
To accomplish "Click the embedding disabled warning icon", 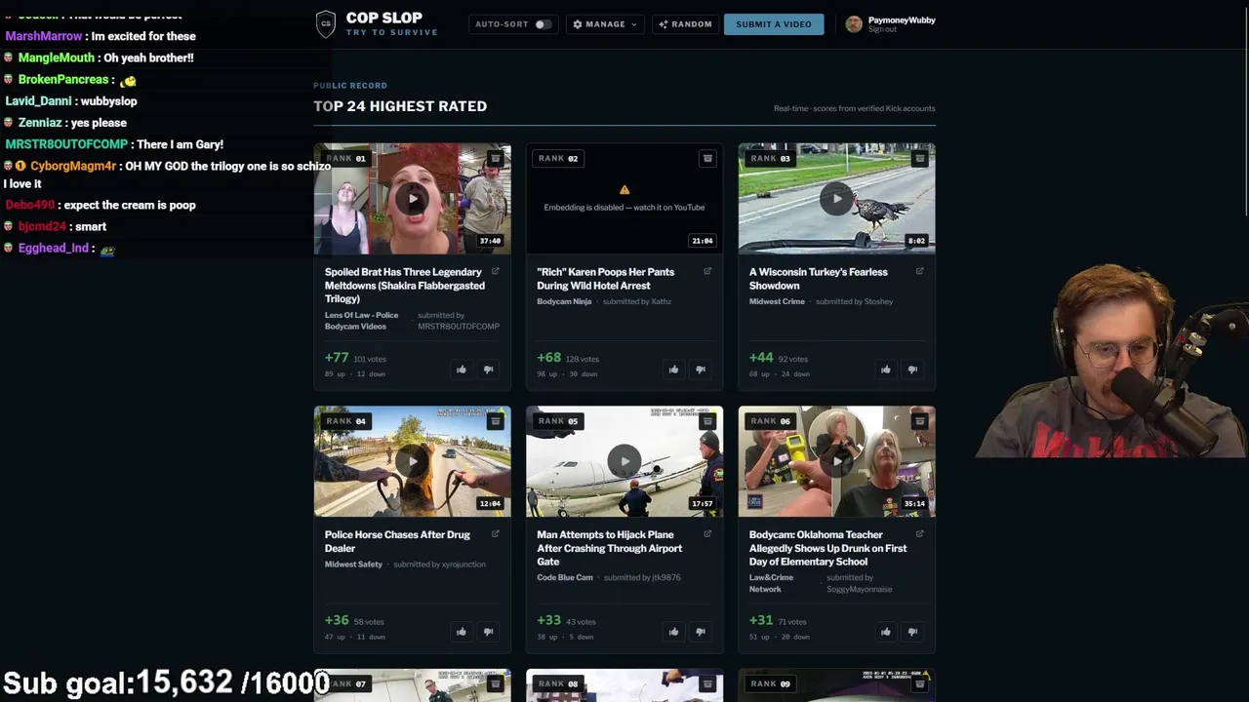I will pyautogui.click(x=624, y=190).
